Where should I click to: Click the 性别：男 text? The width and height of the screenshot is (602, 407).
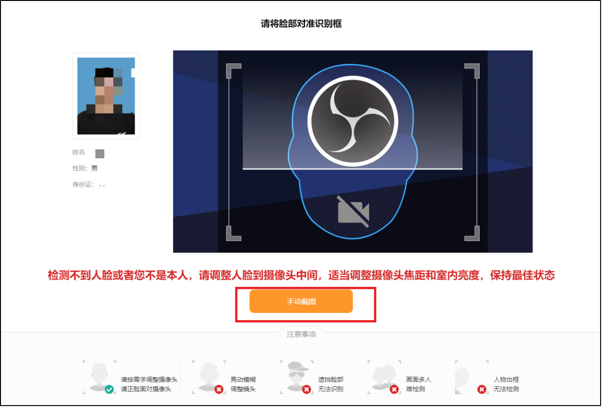click(x=85, y=168)
